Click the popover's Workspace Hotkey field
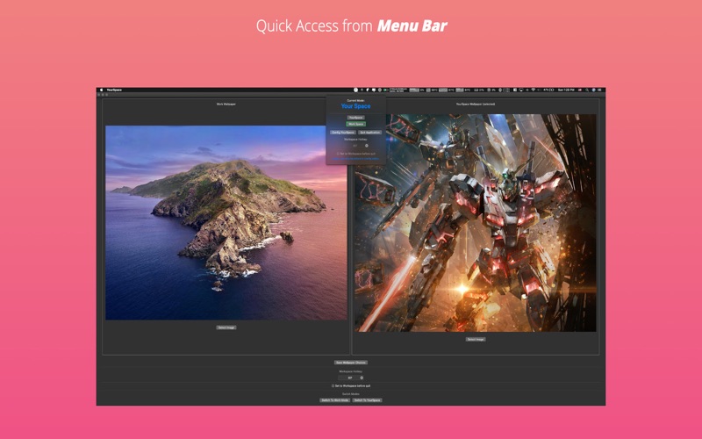This screenshot has width=702, height=439. [357, 146]
